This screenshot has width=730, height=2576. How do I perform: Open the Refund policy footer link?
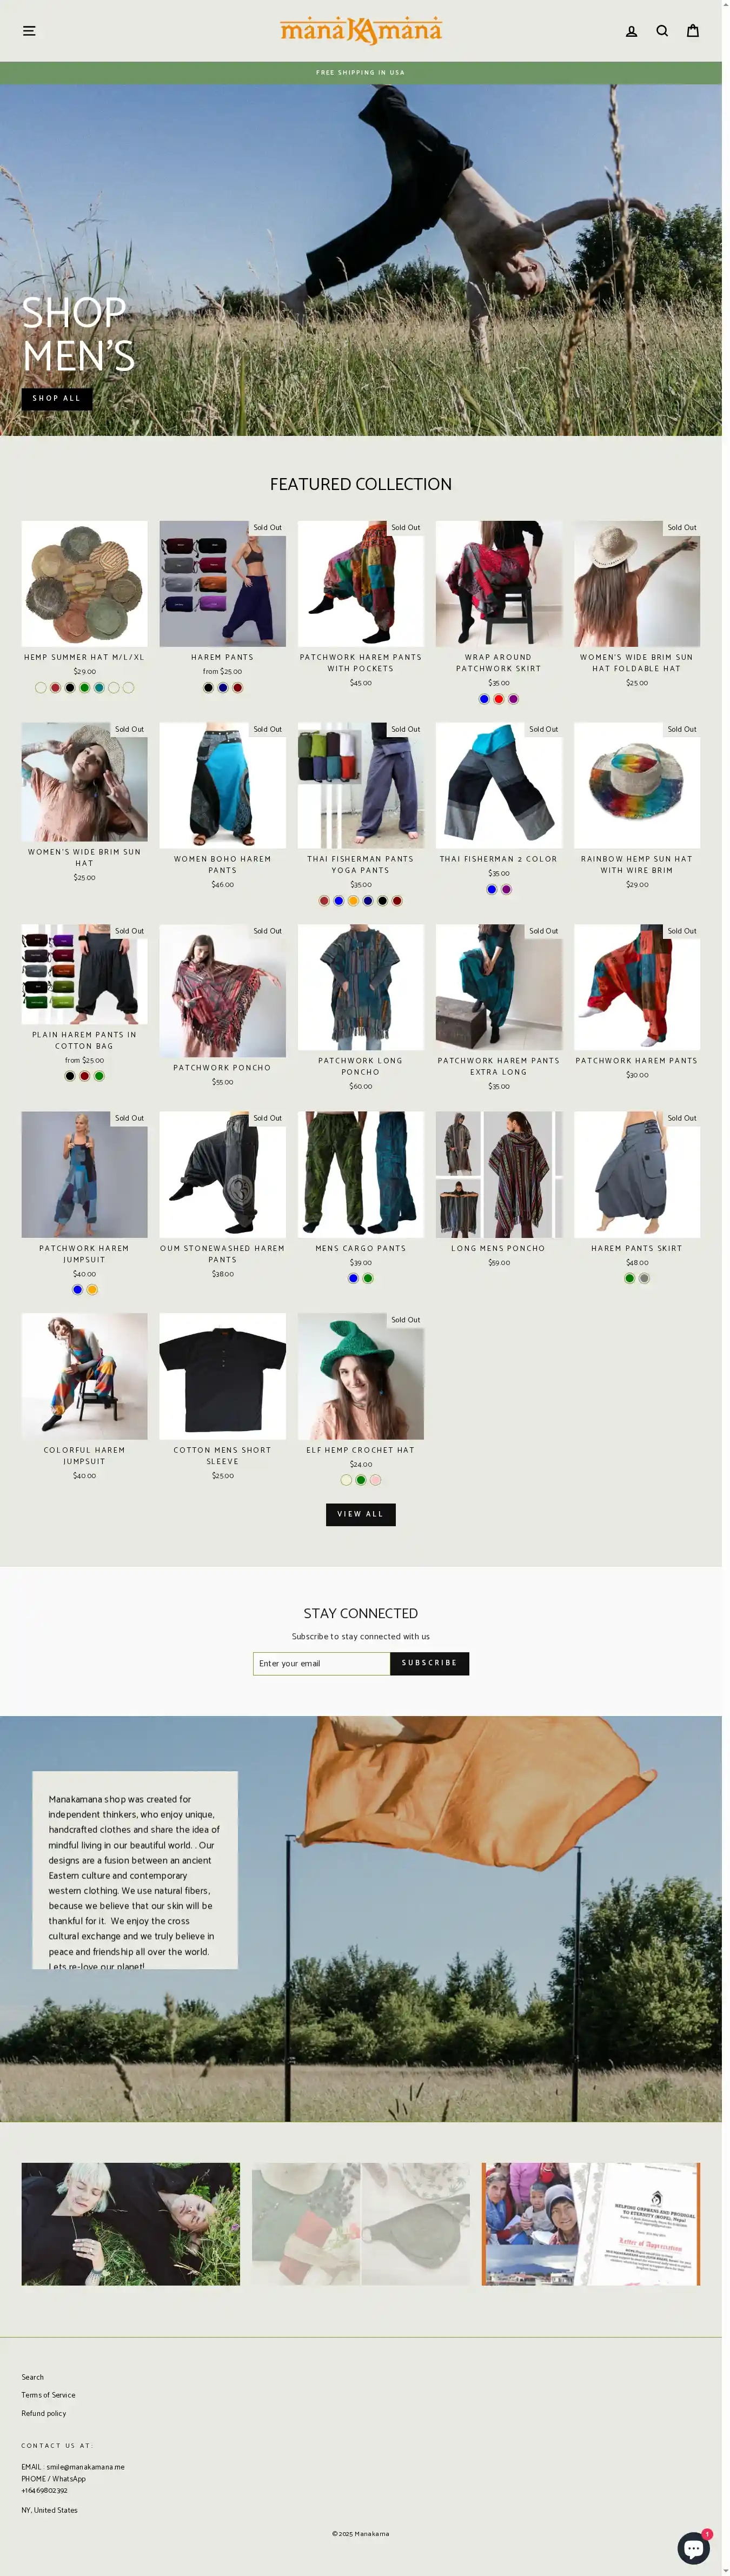pos(44,2413)
